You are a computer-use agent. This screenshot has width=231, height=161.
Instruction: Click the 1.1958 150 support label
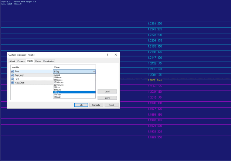[x=155, y=115]
